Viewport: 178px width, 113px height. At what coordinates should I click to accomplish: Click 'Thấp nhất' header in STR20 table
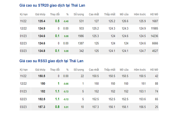click(x=110, y=14)
